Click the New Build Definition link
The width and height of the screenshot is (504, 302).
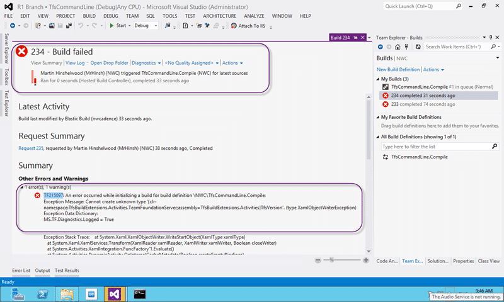click(398, 70)
